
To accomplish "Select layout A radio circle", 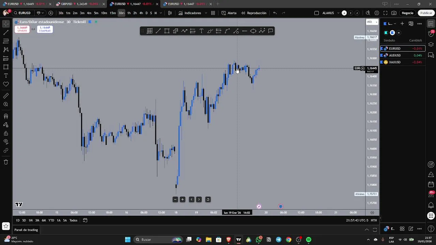I will [344, 13].
